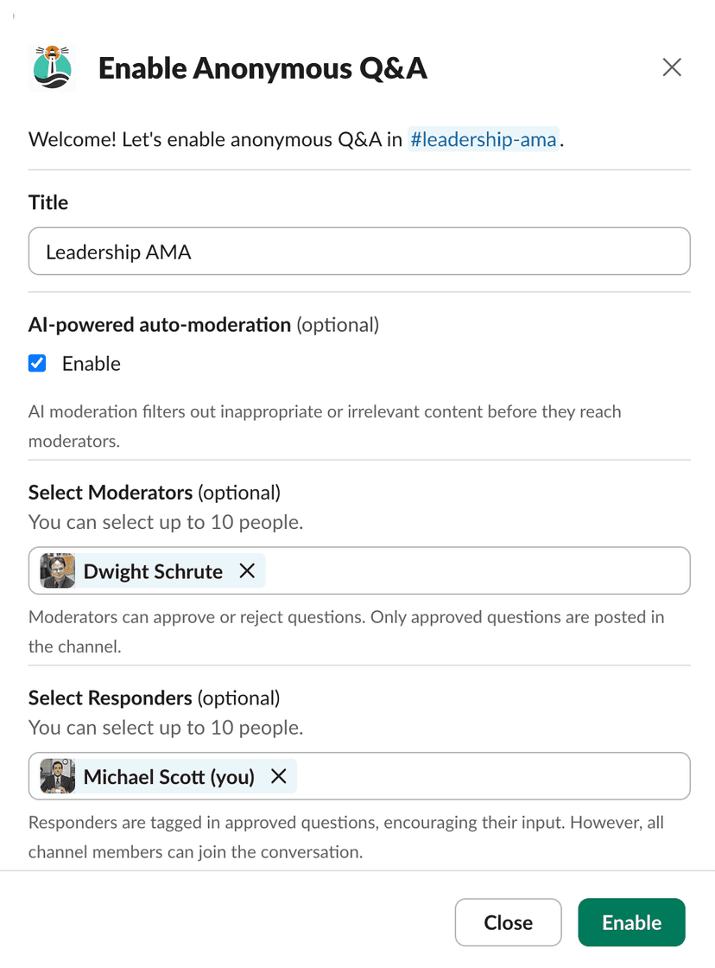The image size is (715, 968).
Task: Re-check the auto-moderation Enable box
Action: [36, 363]
